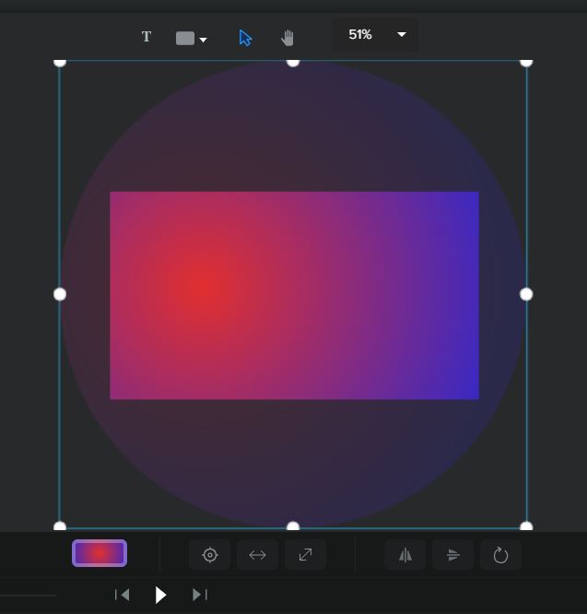The image size is (587, 614).
Task: Choose the rectangle shape tool
Action: [185, 39]
